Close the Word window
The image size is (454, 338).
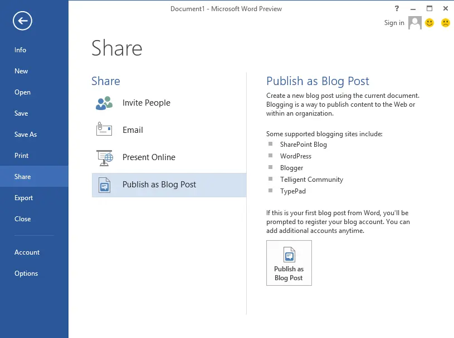point(446,8)
